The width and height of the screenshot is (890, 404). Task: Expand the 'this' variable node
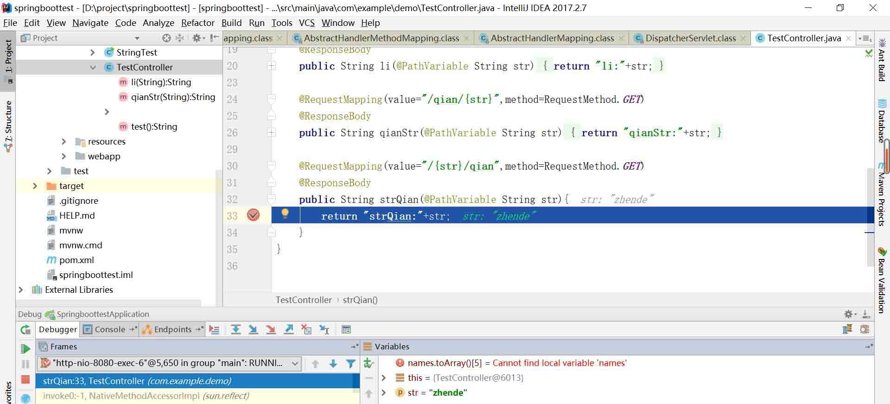click(383, 378)
